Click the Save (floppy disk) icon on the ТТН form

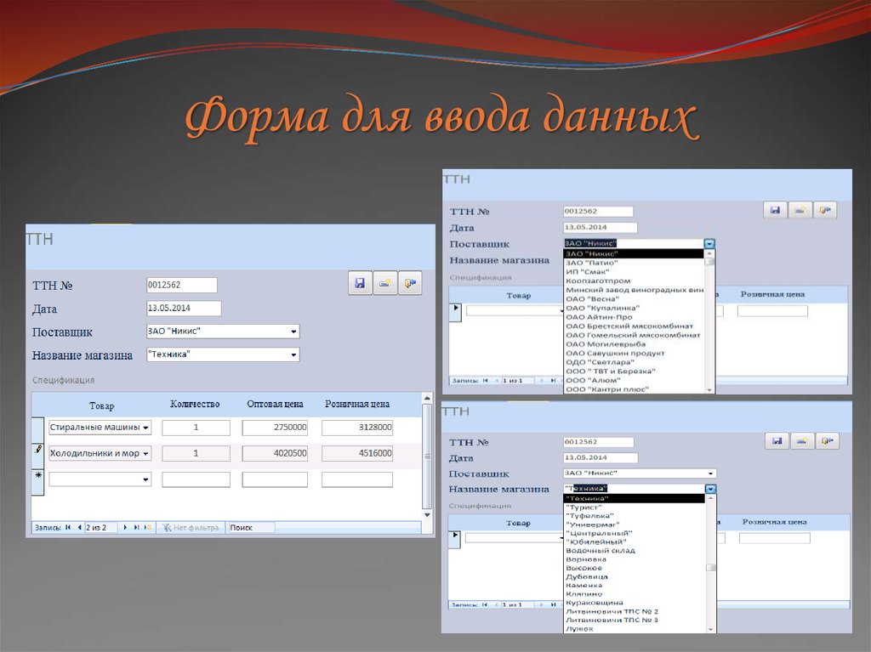tap(360, 282)
